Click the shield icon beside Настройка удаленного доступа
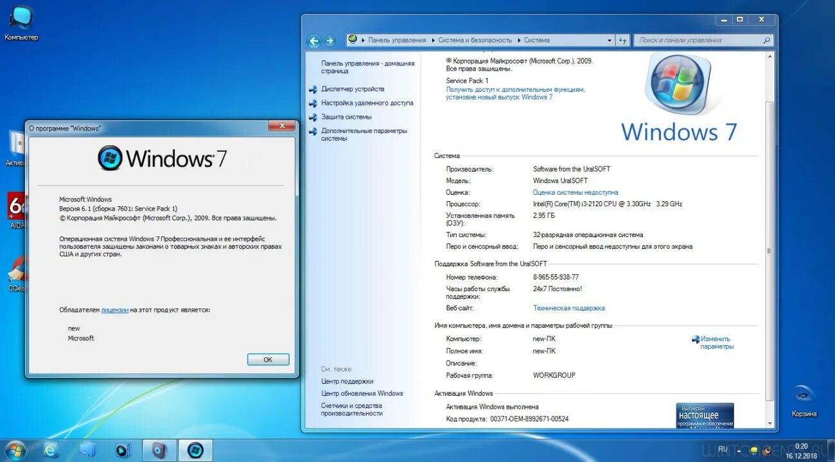This screenshot has height=462, width=835. (313, 103)
